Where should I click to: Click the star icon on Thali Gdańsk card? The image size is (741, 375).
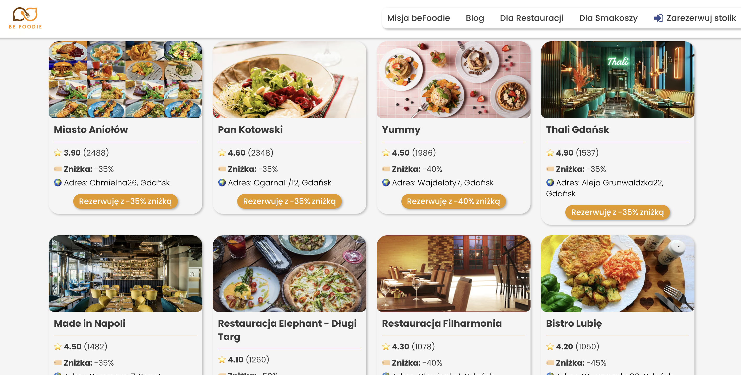pos(550,153)
